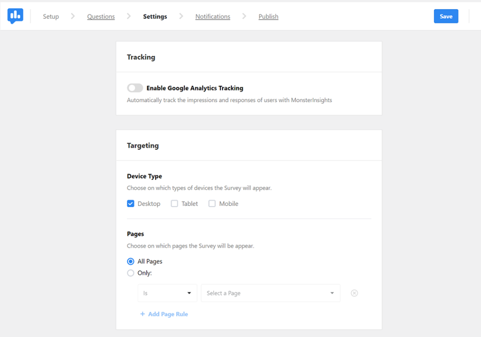481x337 pixels.
Task: Enable Google Analytics Tracking switch
Action: click(x=135, y=88)
